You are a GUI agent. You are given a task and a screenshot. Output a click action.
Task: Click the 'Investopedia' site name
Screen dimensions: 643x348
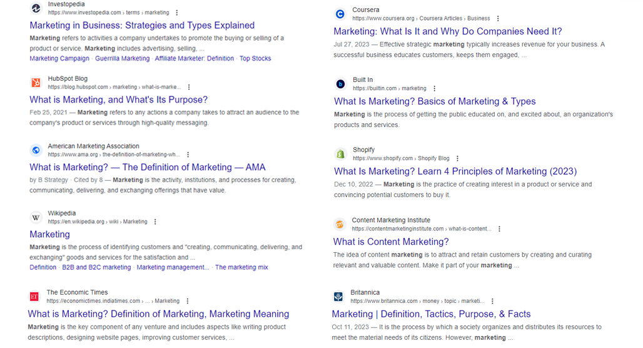pyautogui.click(x=66, y=4)
